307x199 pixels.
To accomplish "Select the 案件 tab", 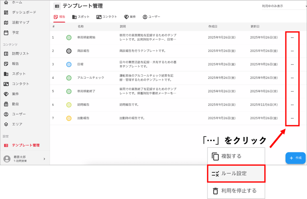I will pos(130,17).
